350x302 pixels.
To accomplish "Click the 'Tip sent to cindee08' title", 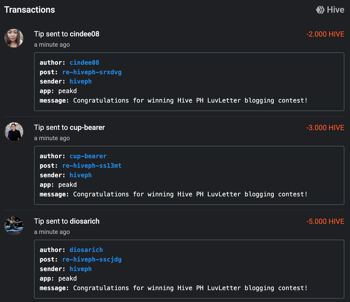I will (x=67, y=34).
